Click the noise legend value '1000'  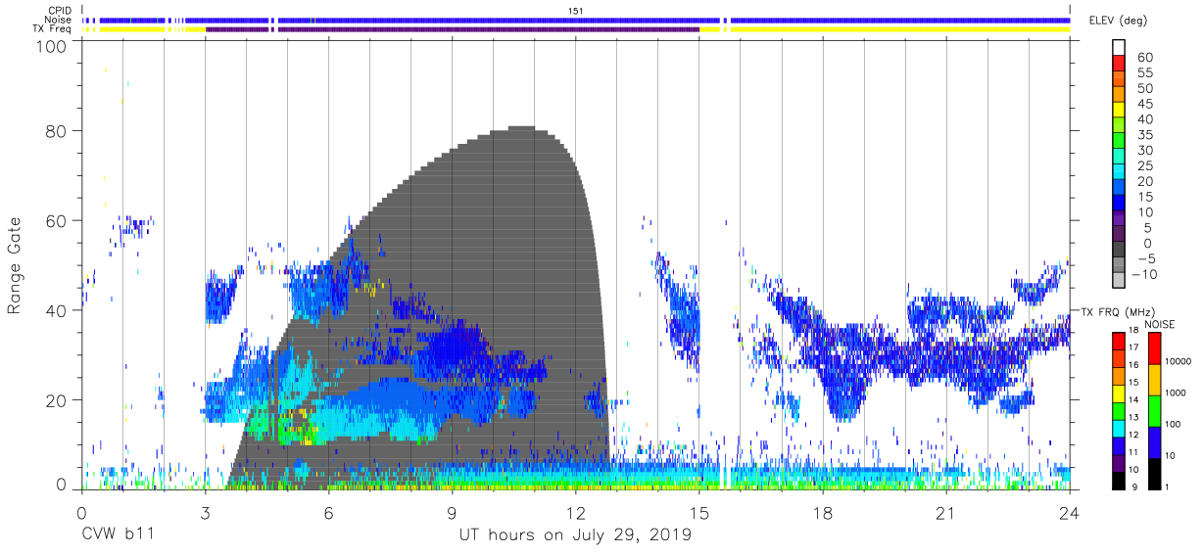1174,393
